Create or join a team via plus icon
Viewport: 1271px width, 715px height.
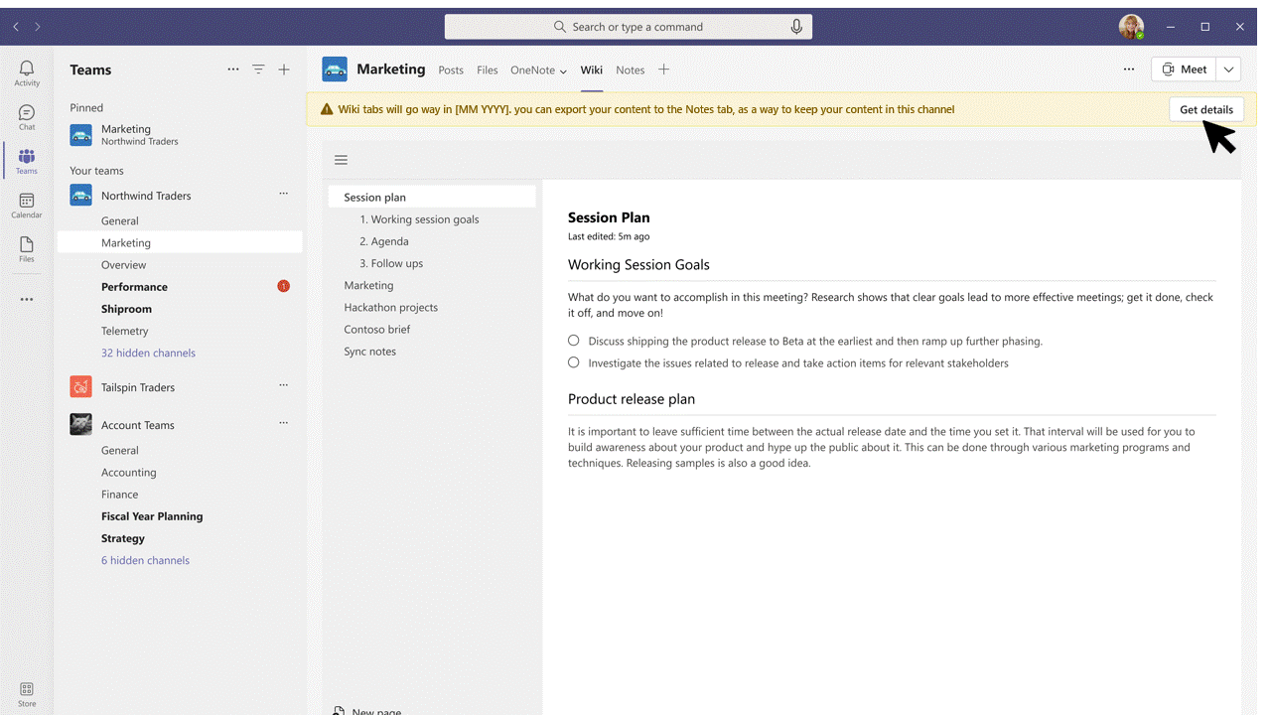[284, 70]
